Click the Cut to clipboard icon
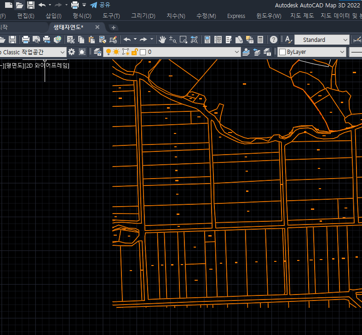Image resolution: width=362 pixels, height=335 pixels. coord(71,40)
